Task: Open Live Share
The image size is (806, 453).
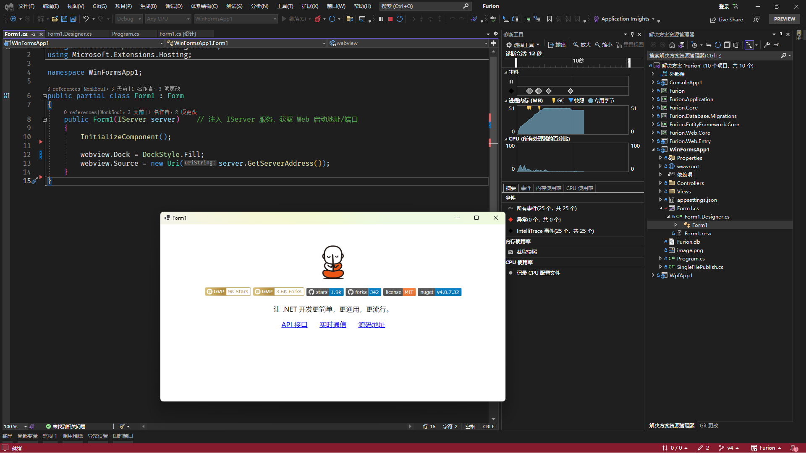Action: click(726, 19)
